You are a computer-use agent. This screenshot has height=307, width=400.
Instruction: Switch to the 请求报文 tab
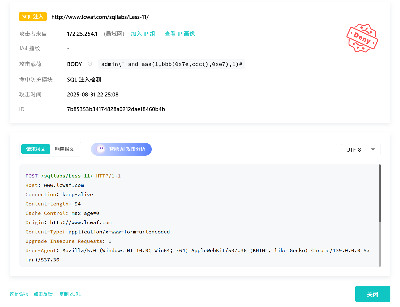(x=36, y=149)
